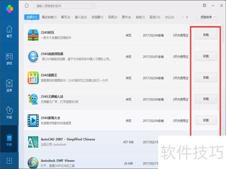
Task: Select the 图片(4) tab
Action: coord(127,17)
